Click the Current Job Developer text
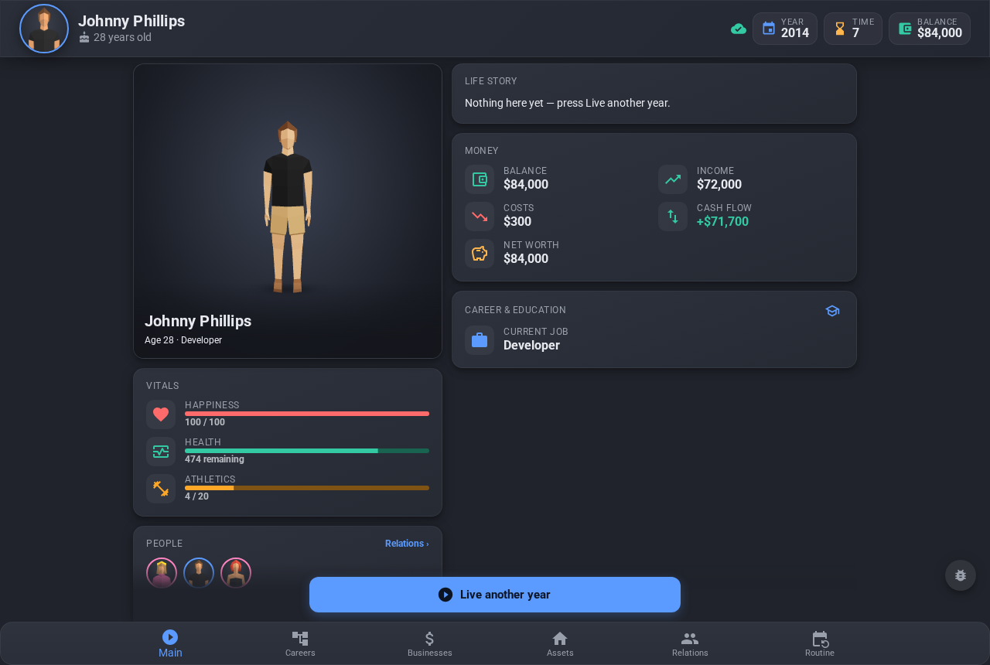The height and width of the screenshot is (665, 990). (531, 346)
